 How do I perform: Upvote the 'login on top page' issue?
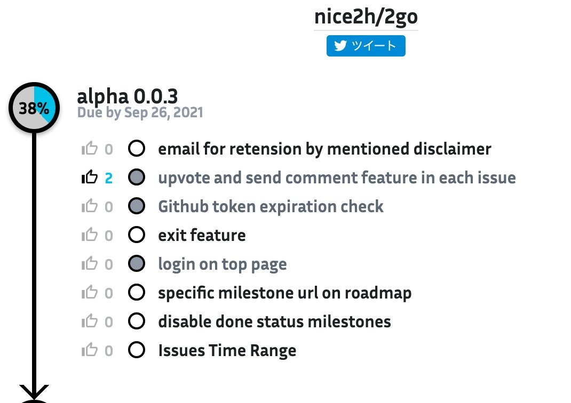click(x=90, y=264)
